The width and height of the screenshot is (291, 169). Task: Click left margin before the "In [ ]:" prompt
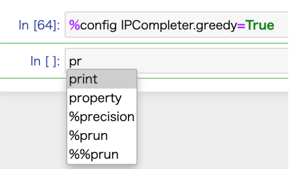(x=12, y=61)
